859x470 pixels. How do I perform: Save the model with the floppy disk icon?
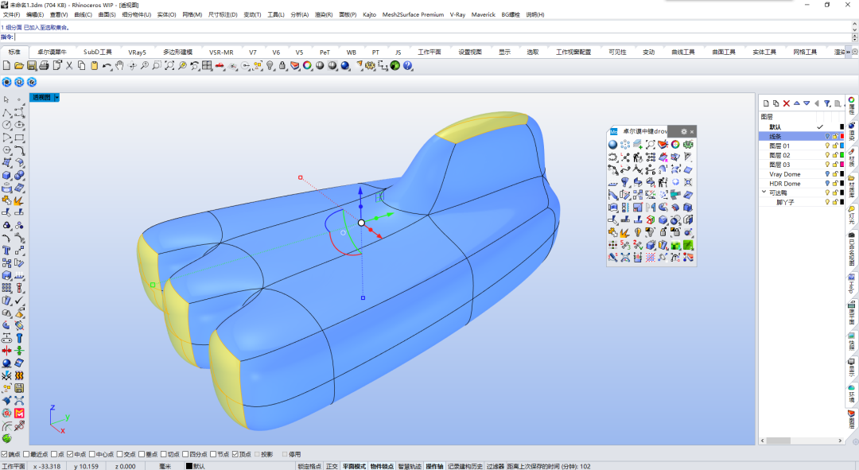[31, 66]
